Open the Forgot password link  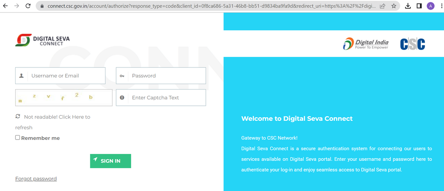(x=36, y=179)
